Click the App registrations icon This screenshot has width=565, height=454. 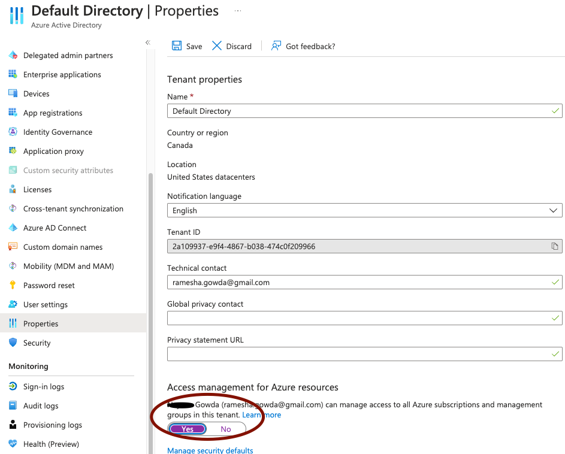click(13, 113)
